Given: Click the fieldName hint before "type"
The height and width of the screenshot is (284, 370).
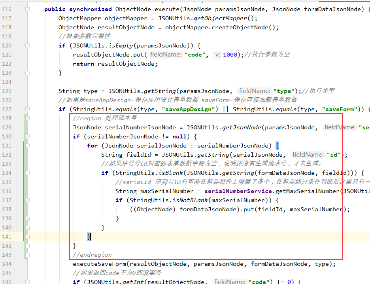Looking at the screenshot, I should (255, 91).
